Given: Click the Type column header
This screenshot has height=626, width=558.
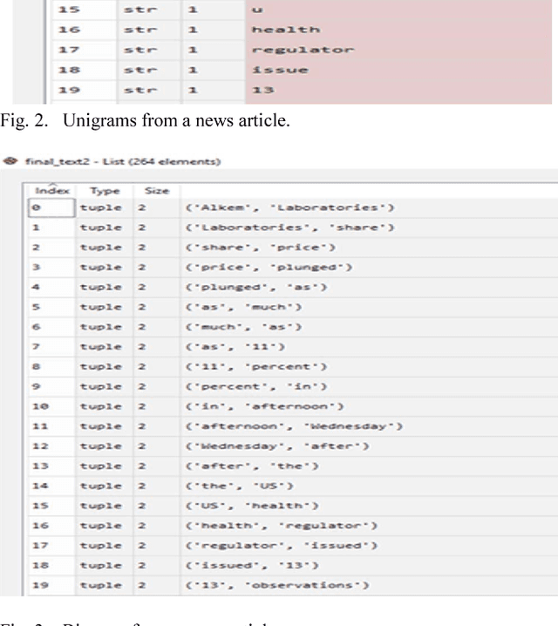Looking at the screenshot, I should (x=105, y=190).
